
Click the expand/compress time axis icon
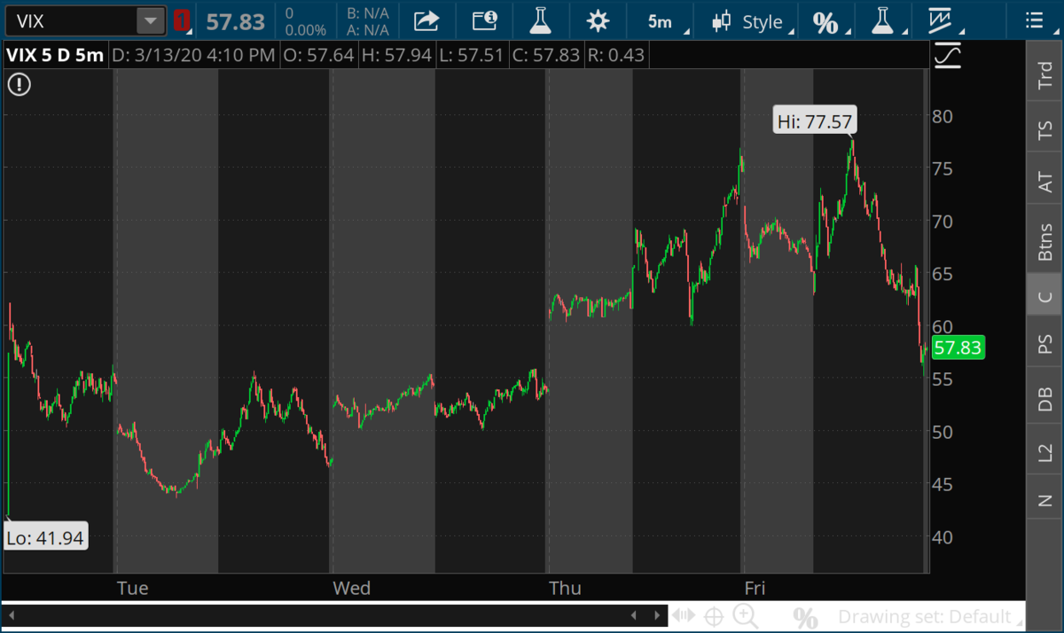[685, 615]
